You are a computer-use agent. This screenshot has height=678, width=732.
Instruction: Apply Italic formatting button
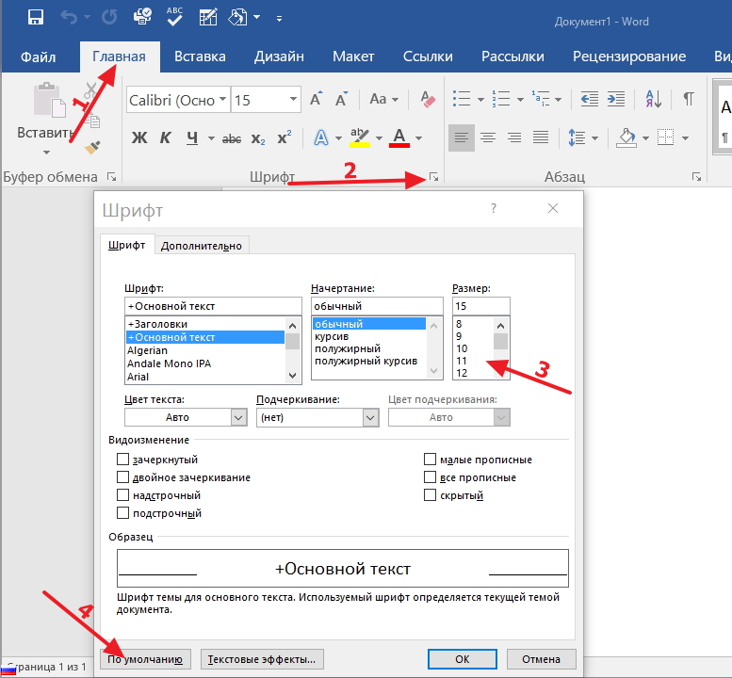click(x=165, y=138)
